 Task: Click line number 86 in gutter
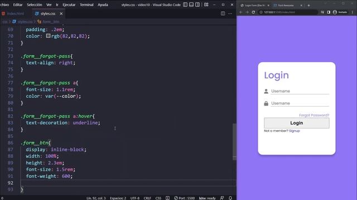coord(10,143)
